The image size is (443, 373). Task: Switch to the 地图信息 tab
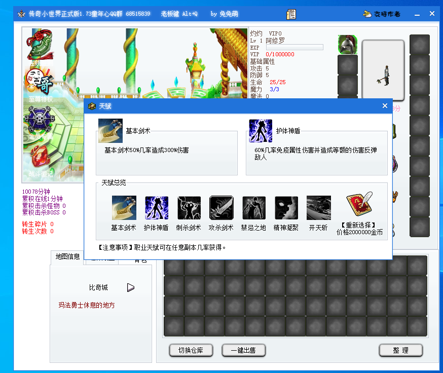coord(67,257)
